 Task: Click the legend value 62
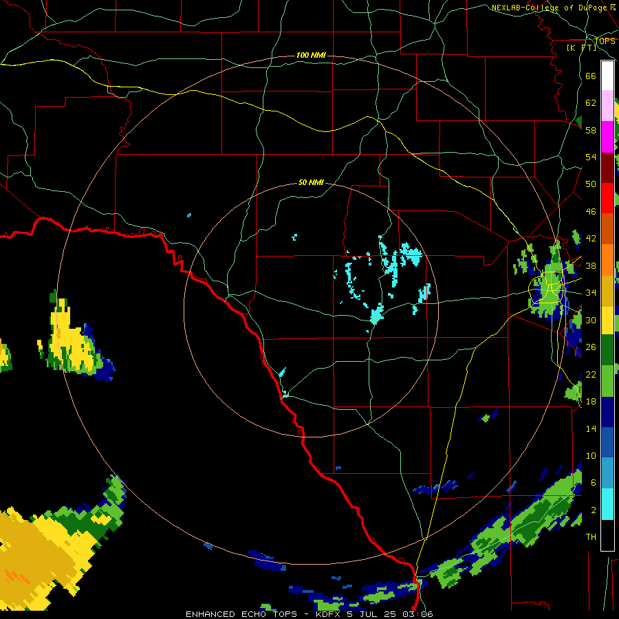pyautogui.click(x=591, y=103)
